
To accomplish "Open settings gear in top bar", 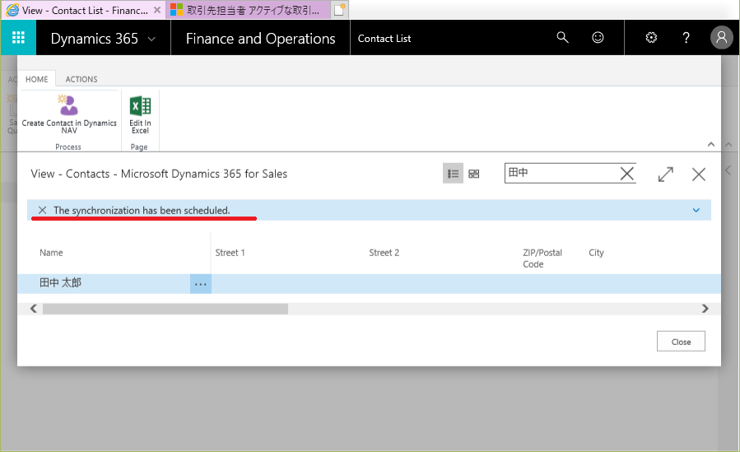I will pos(651,38).
